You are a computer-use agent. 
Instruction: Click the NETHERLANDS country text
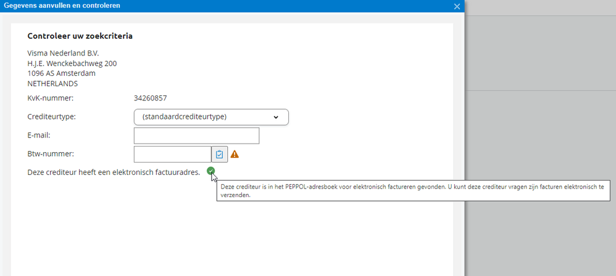[52, 84]
